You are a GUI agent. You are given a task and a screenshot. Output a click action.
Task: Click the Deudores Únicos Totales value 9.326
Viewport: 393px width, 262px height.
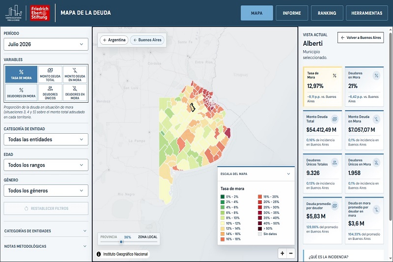pos(313,173)
